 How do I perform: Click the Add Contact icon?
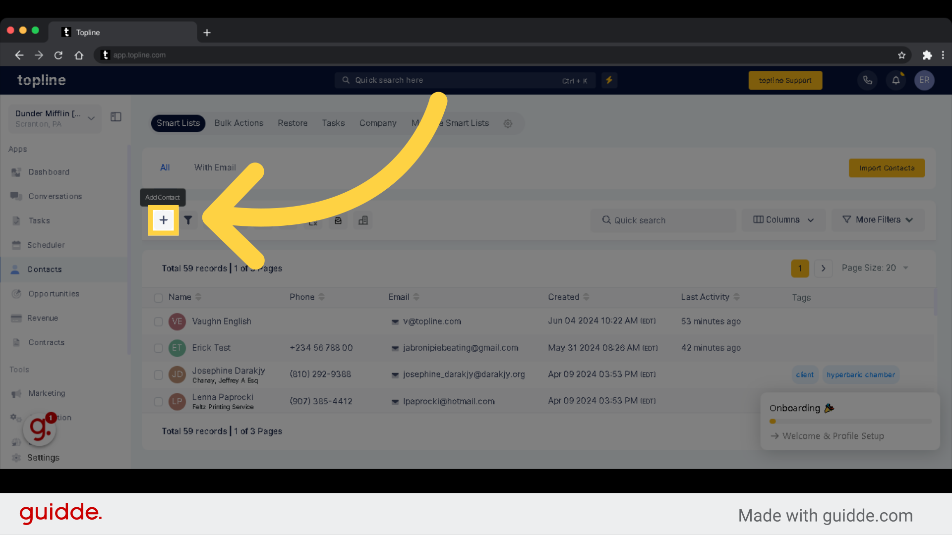(163, 220)
